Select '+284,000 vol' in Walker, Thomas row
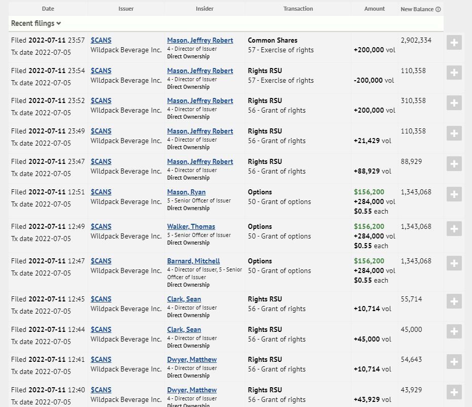472x407 pixels. click(375, 236)
